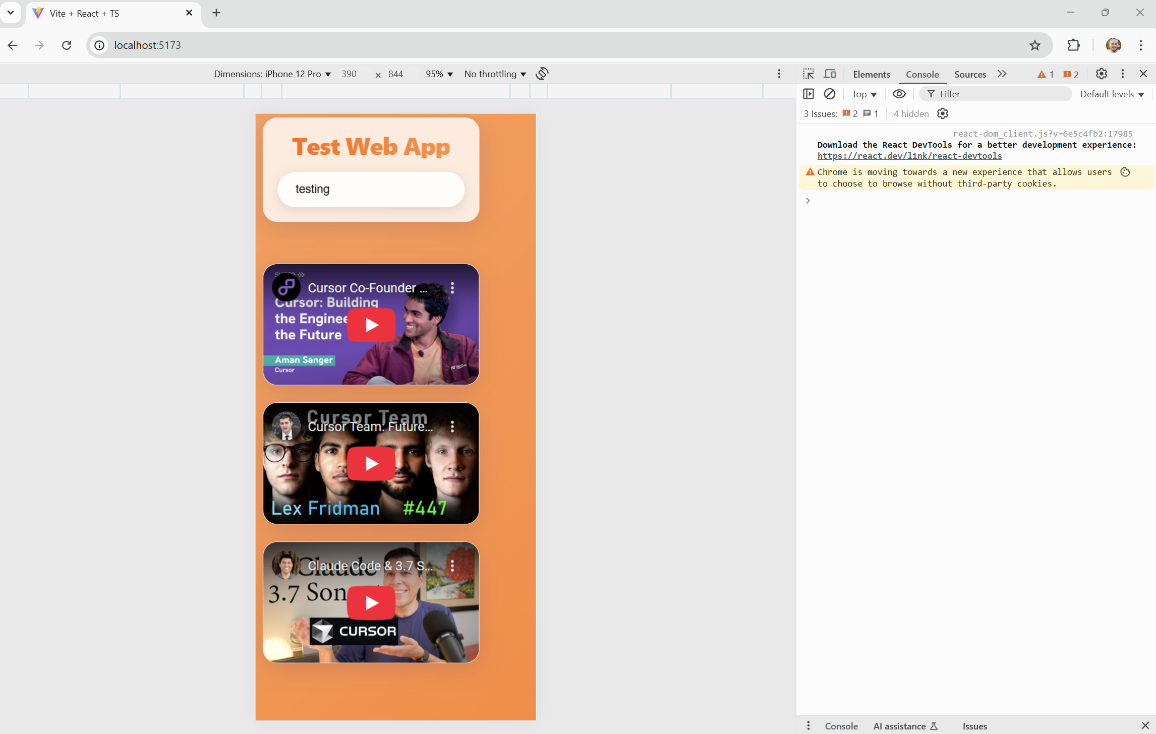1156x734 pixels.
Task: Open the Chrome extensions puzzle icon
Action: click(x=1073, y=45)
